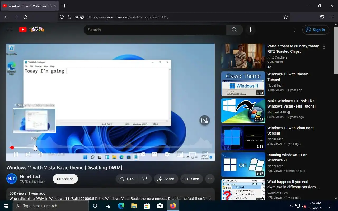
Task: Switch to miniplayer mode
Action: [180, 154]
